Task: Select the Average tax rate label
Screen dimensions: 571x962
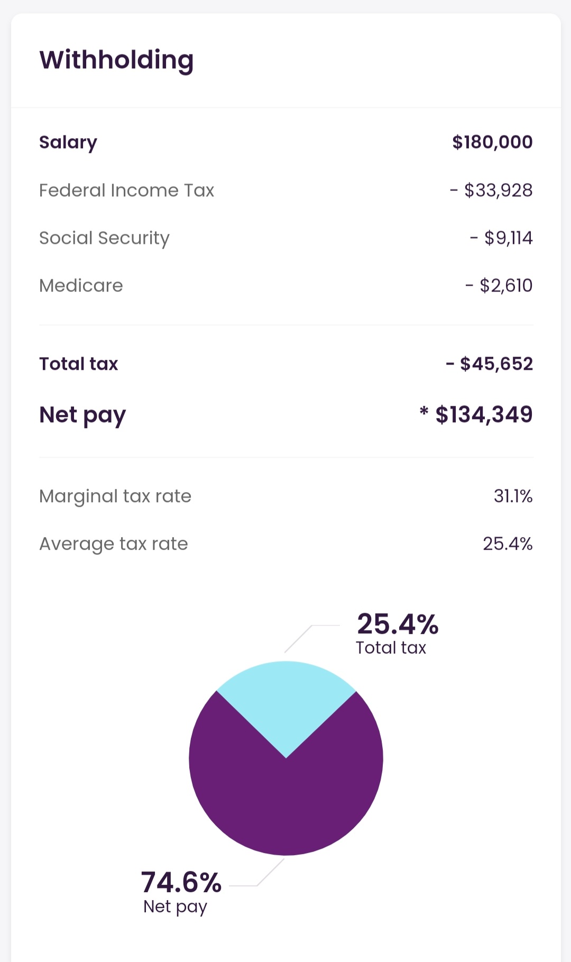Action: click(x=114, y=544)
